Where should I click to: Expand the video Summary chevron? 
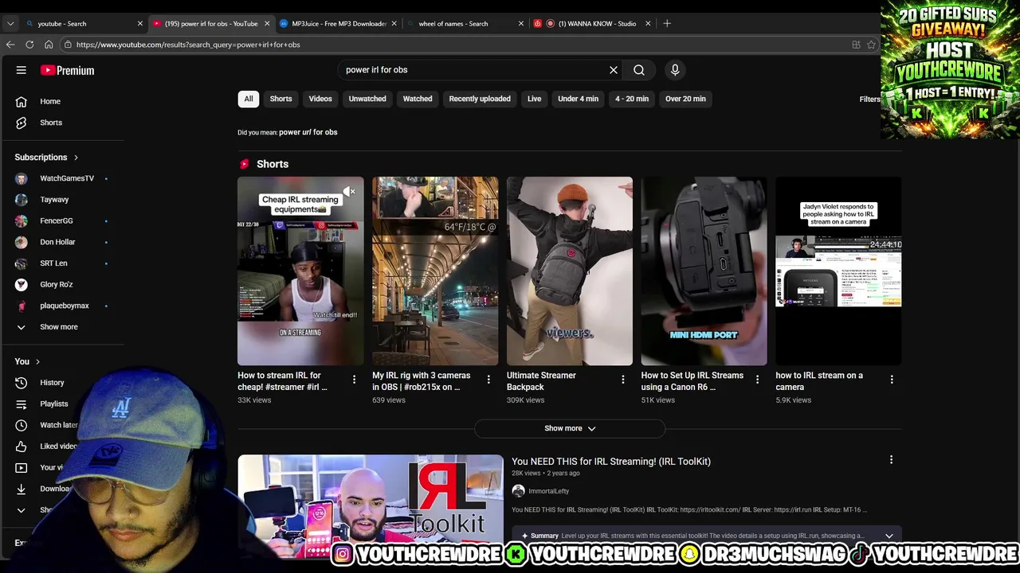point(889,536)
